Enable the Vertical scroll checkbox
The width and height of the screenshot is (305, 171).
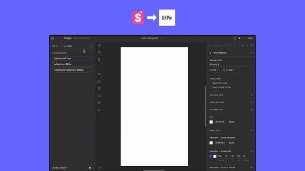coord(211,83)
